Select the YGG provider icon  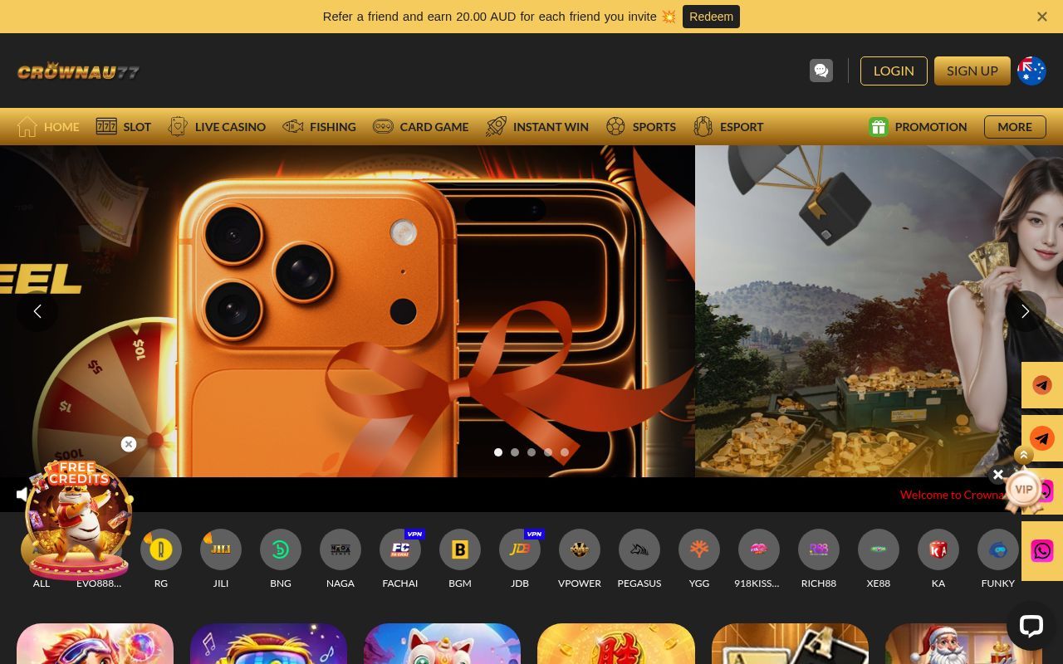[699, 549]
